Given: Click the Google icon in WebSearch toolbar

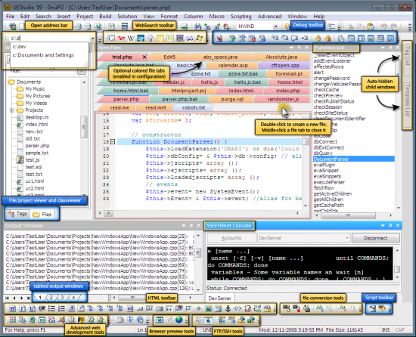Looking at the screenshot, I should click(x=111, y=39).
